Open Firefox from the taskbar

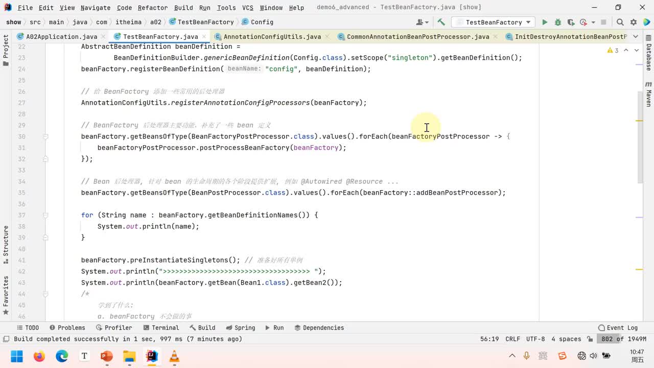[39, 356]
